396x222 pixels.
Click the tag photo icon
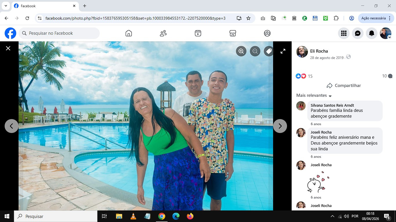[269, 51]
